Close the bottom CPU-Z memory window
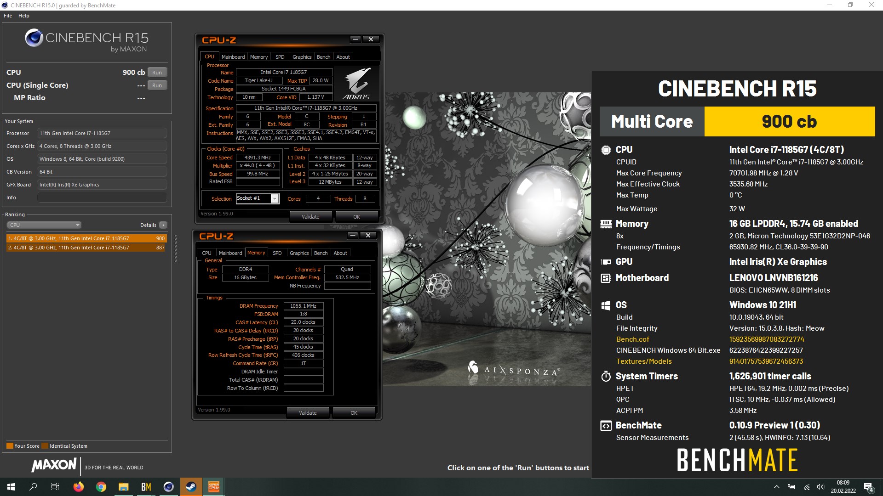Viewport: 883px width, 496px height. click(x=368, y=235)
